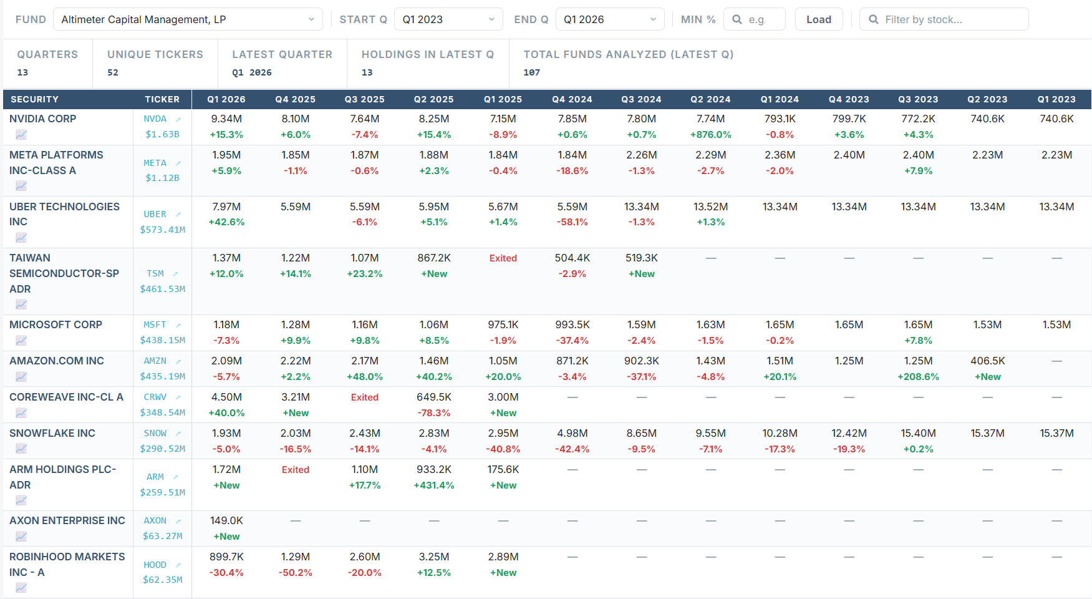Click TOTAL FUNDS ANALYZED value 107

[x=532, y=72]
